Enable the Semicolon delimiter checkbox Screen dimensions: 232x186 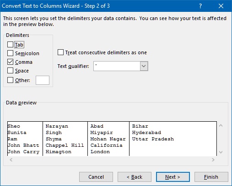point(10,53)
